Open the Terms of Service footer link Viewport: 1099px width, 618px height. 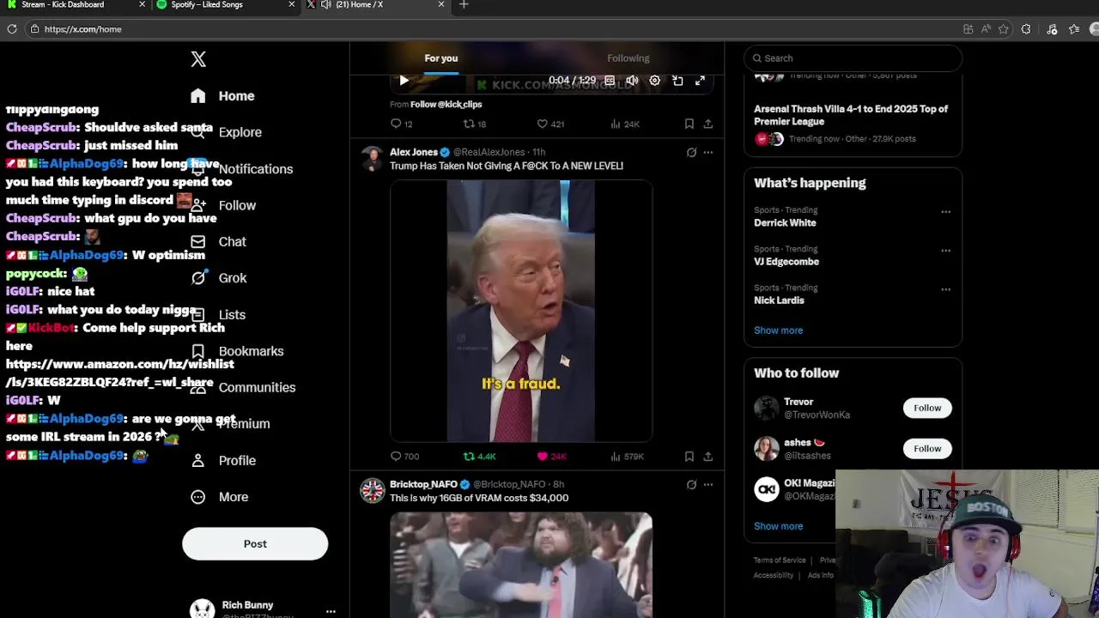780,560
